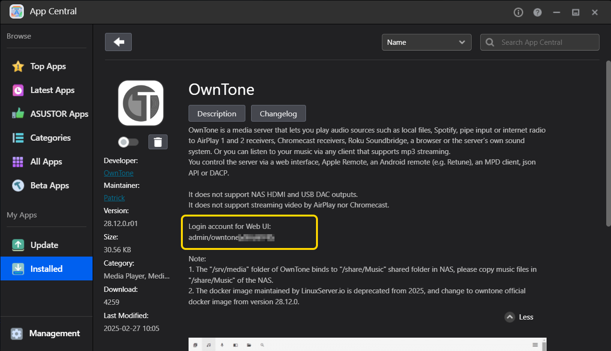Open Beta Apps section
This screenshot has width=611, height=351.
pos(46,186)
